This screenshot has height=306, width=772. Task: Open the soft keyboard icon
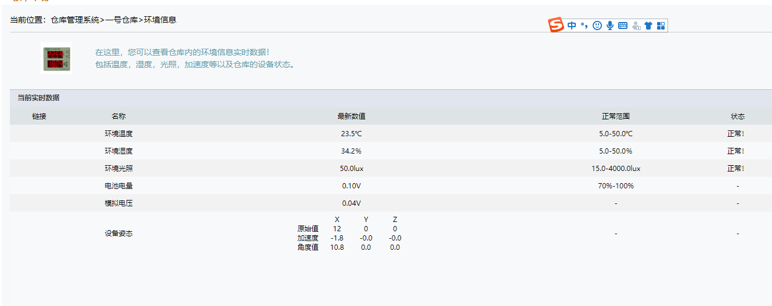pyautogui.click(x=623, y=25)
